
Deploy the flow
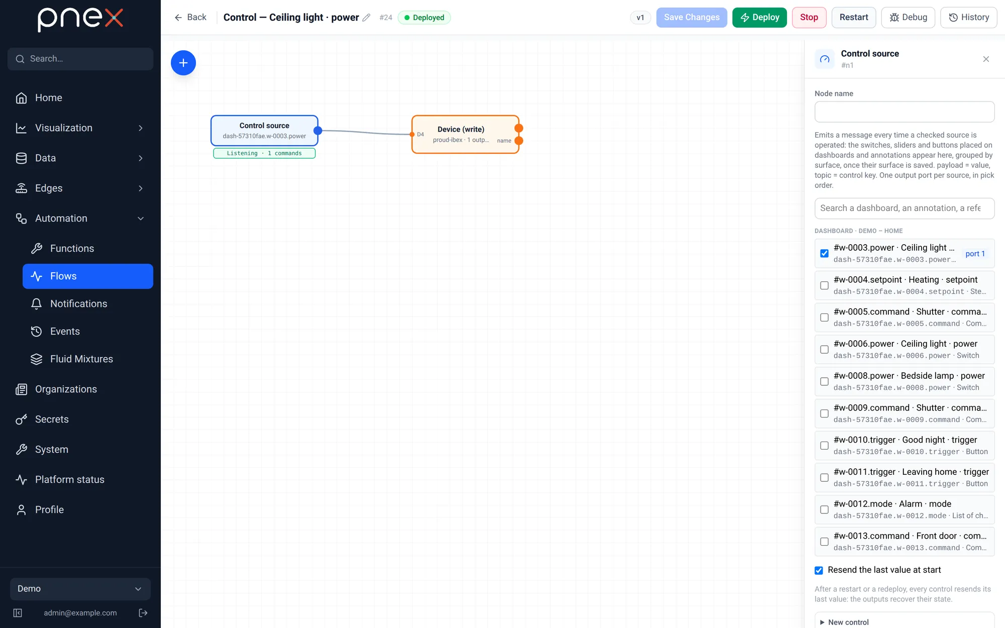759,18
